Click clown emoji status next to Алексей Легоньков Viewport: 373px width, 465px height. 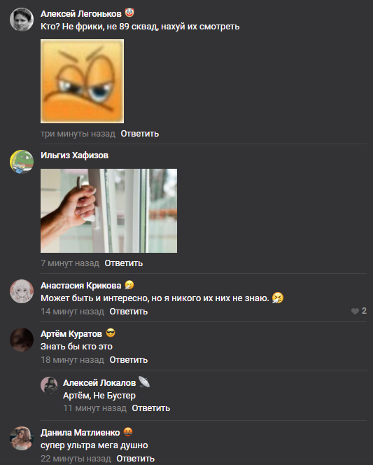point(129,13)
